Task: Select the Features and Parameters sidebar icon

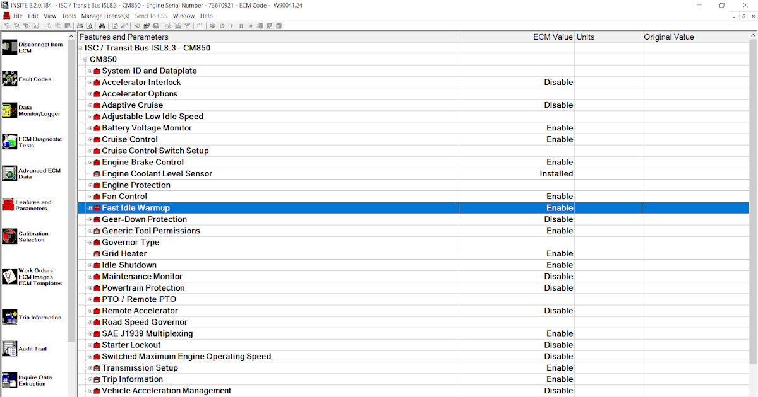Action: tap(8, 205)
